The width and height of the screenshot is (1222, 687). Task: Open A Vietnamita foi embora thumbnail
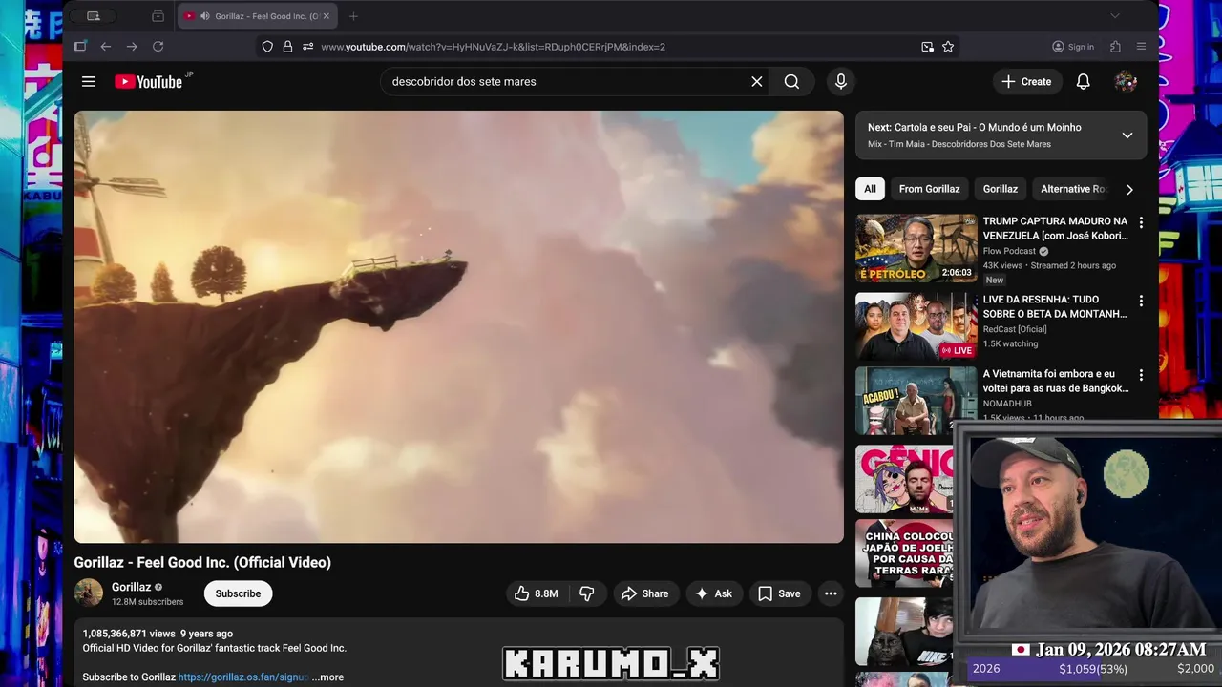(916, 401)
